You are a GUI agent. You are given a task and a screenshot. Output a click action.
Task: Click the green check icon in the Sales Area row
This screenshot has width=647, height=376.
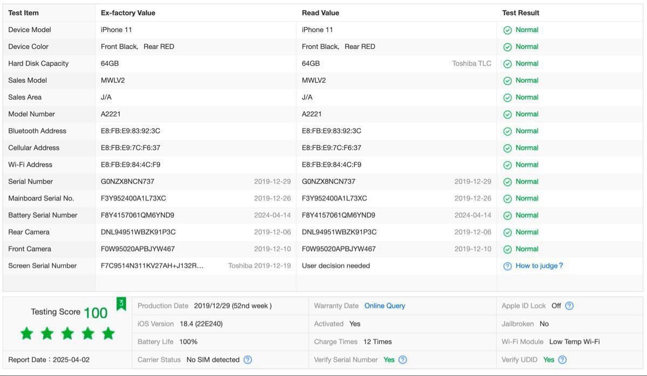[507, 97]
